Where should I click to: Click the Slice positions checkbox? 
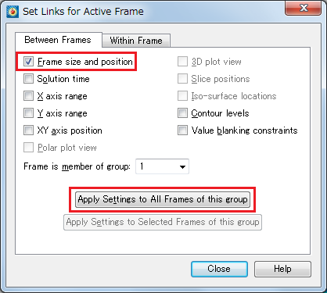tap(182, 79)
